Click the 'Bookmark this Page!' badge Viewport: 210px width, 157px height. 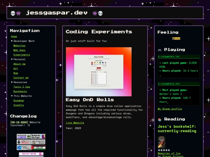(x=38, y=136)
